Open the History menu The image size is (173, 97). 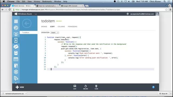[37, 1]
